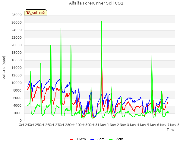
Task: Click the green spike peak near 24500 on Oct 27
Action: pos(61,29)
